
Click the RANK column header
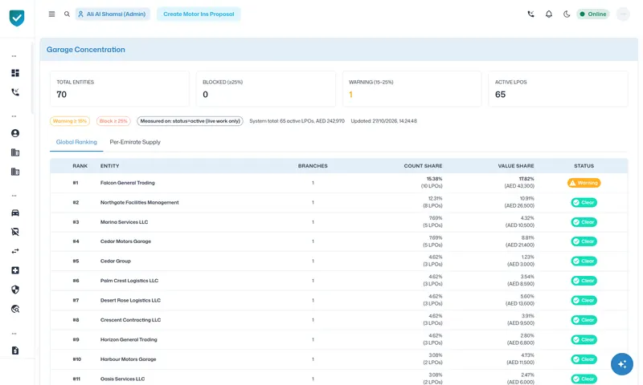coord(80,166)
